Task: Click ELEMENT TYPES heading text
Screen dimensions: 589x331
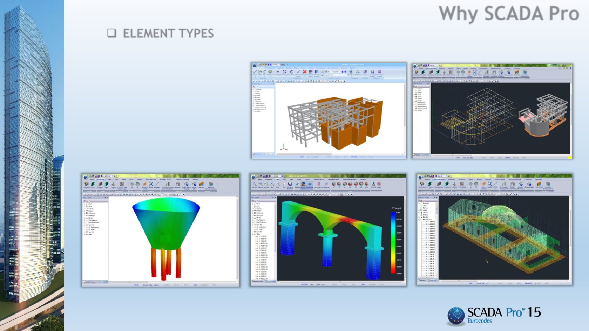Action: pos(168,33)
